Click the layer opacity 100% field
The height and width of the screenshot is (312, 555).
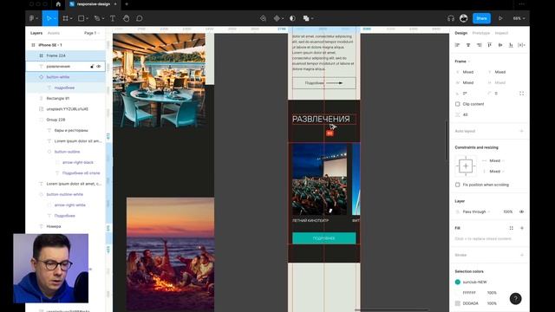508,211
